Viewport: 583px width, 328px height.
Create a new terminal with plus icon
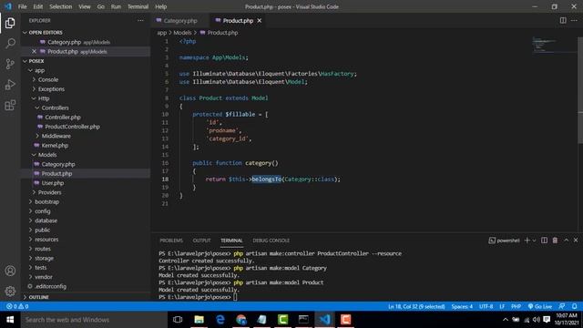click(x=527, y=241)
